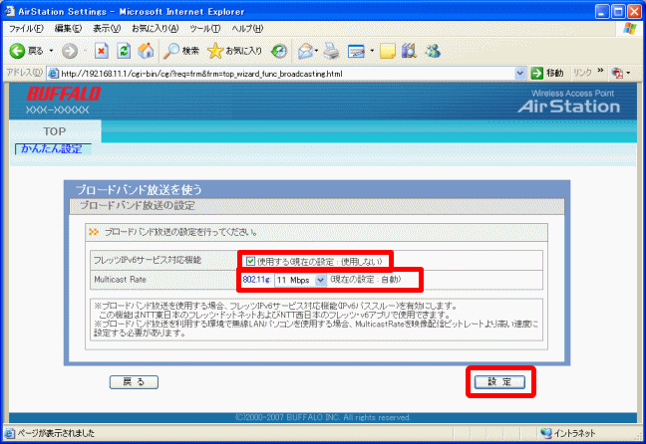
Task: Toggle the 使用する IPv6 service checkbox
Action: pos(251,261)
